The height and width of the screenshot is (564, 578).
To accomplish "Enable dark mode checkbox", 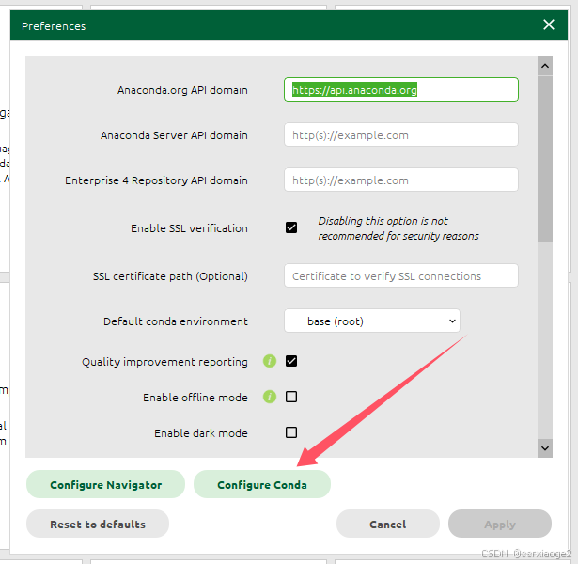I will tap(291, 432).
